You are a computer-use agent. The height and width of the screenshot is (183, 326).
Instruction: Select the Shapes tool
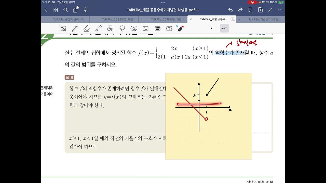pyautogui.click(x=110, y=28)
